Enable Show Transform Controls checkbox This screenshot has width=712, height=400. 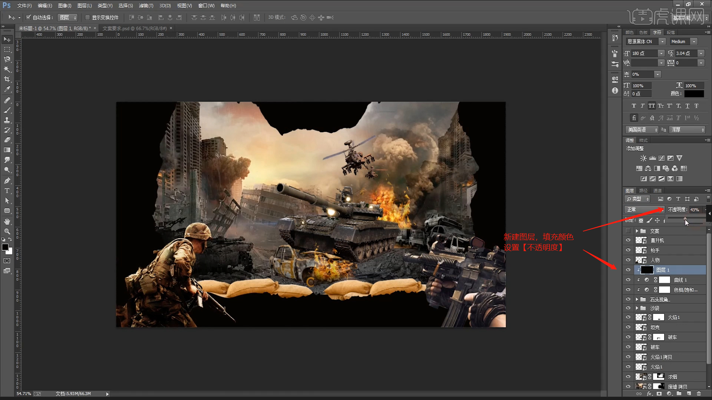pyautogui.click(x=88, y=17)
